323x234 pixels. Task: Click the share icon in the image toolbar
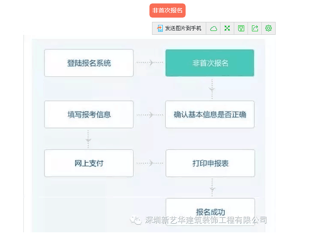point(255,28)
